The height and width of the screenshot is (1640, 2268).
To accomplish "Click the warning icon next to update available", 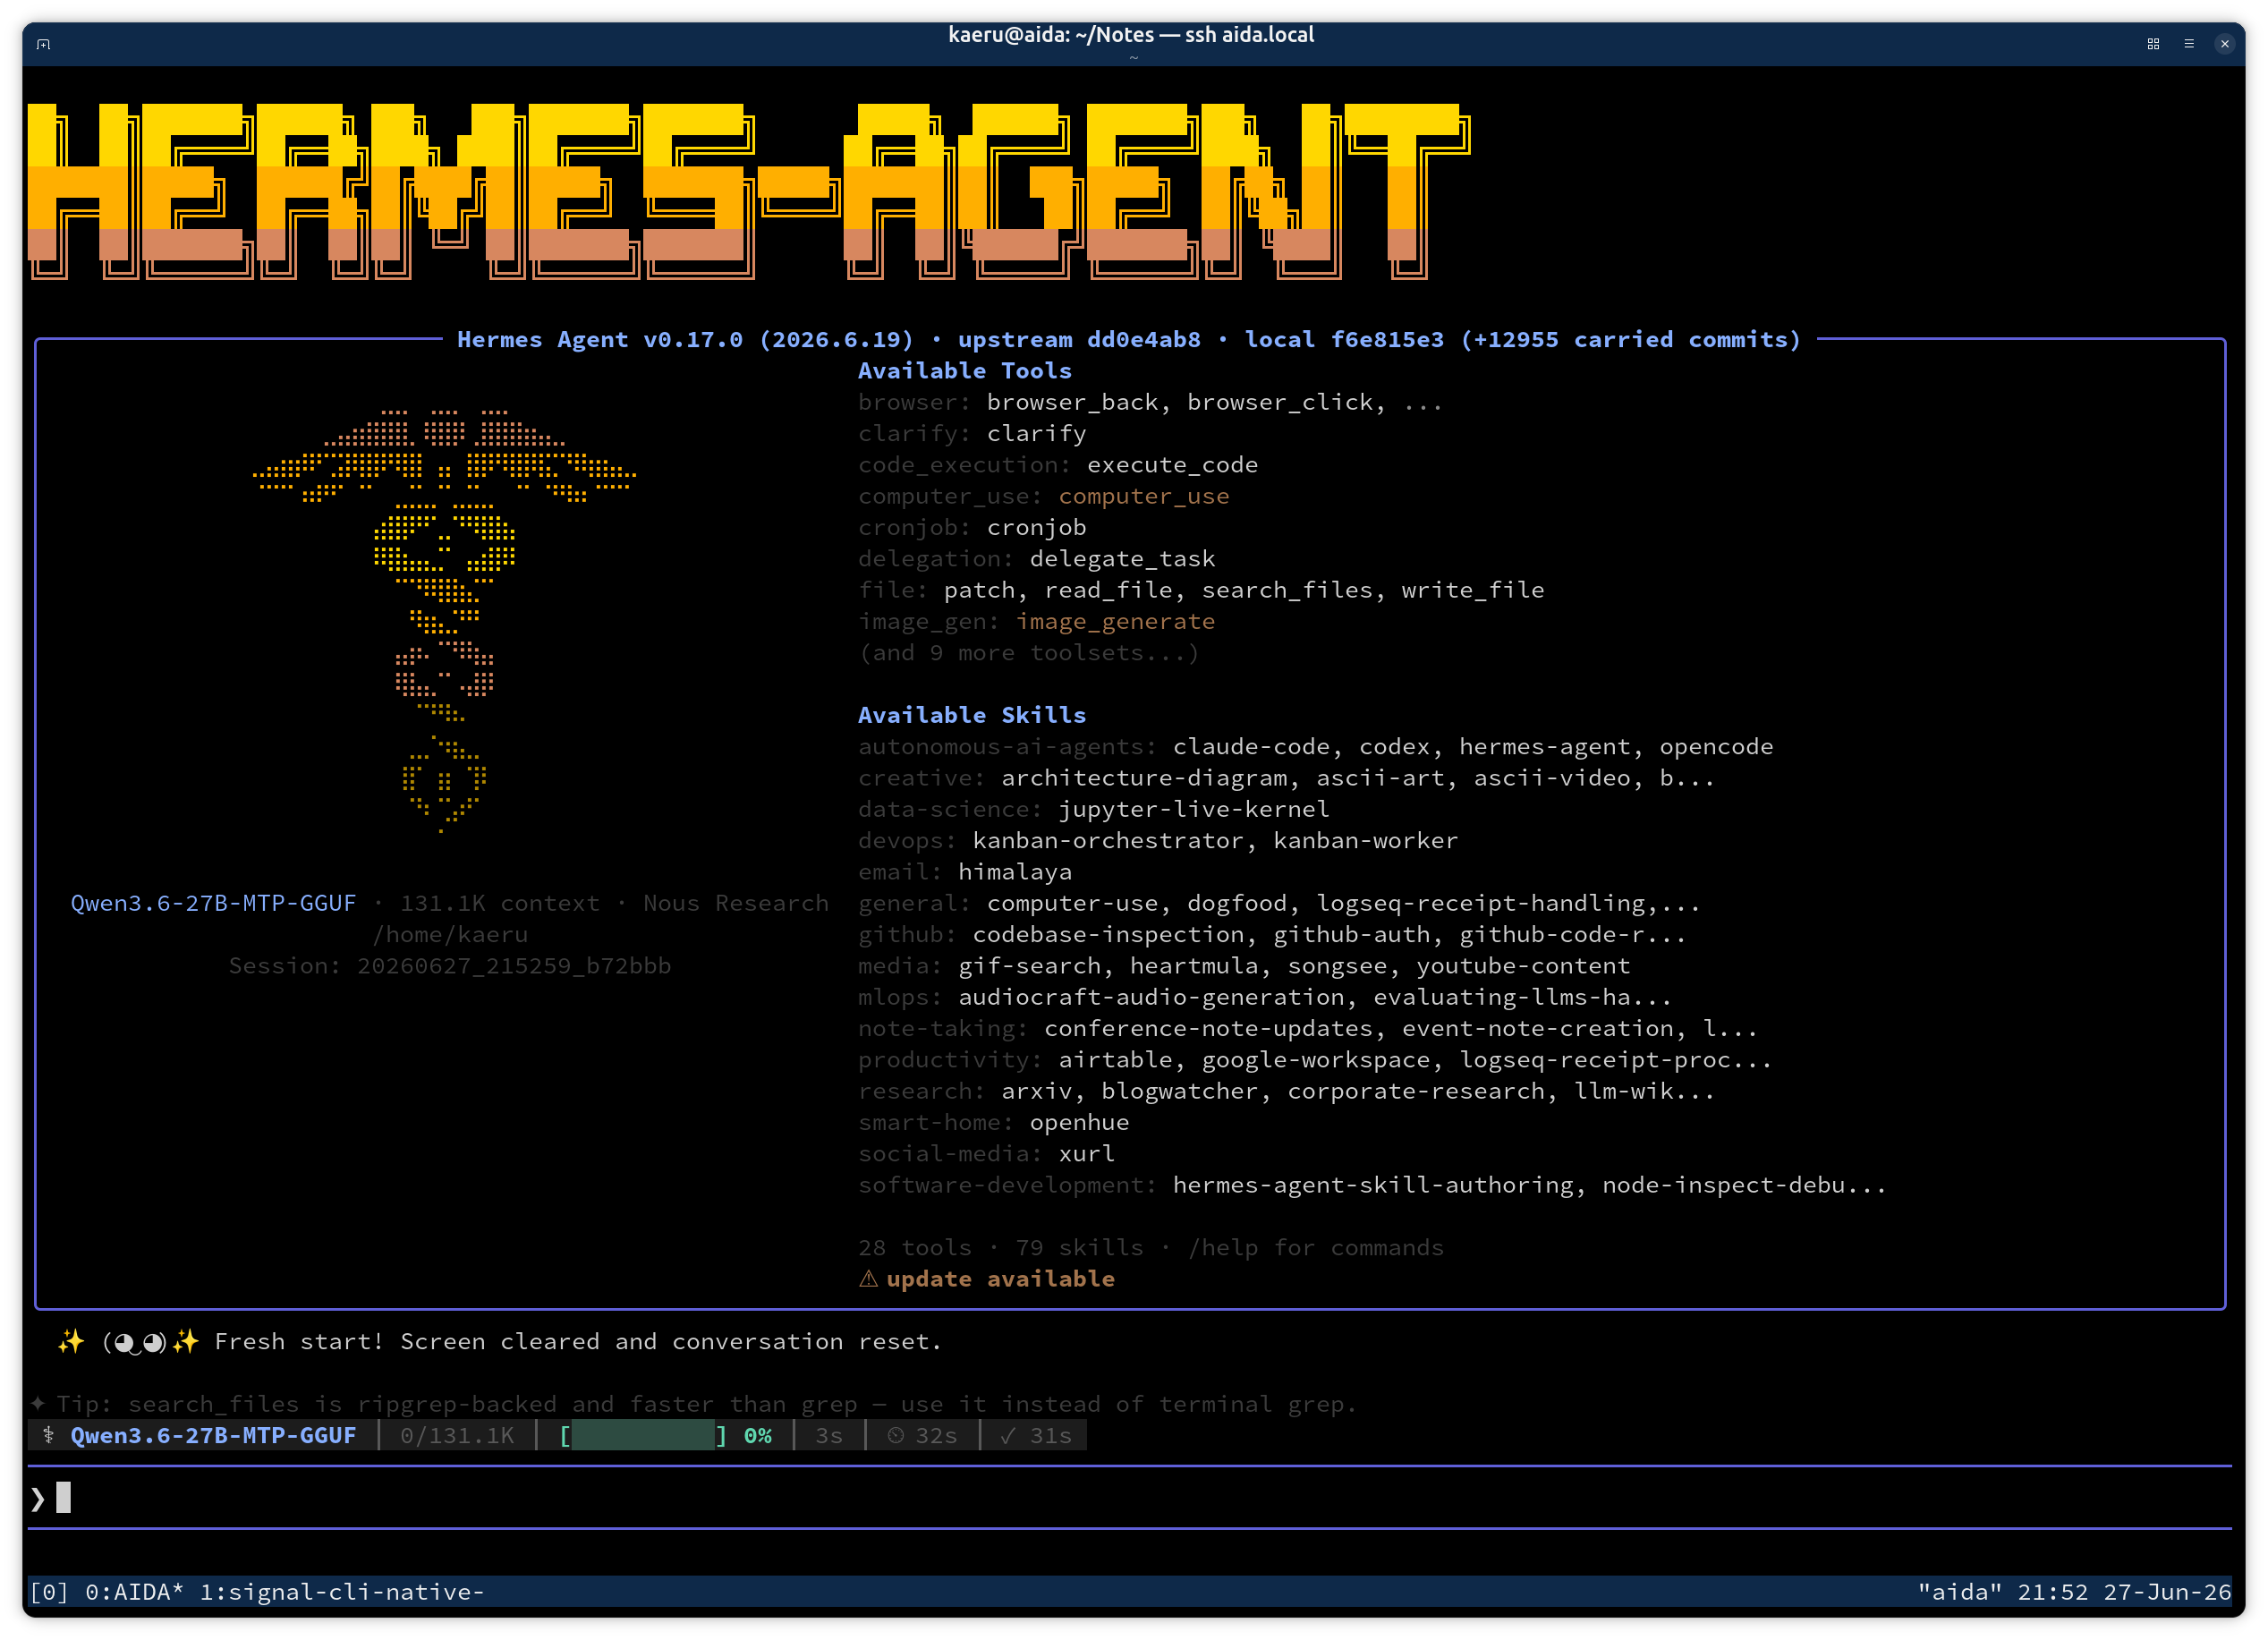I will pos(868,1279).
